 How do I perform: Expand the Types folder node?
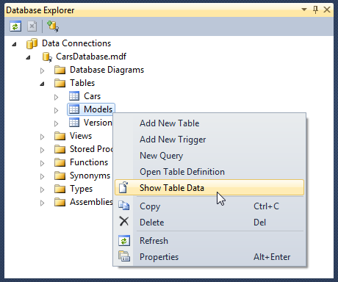[42, 189]
